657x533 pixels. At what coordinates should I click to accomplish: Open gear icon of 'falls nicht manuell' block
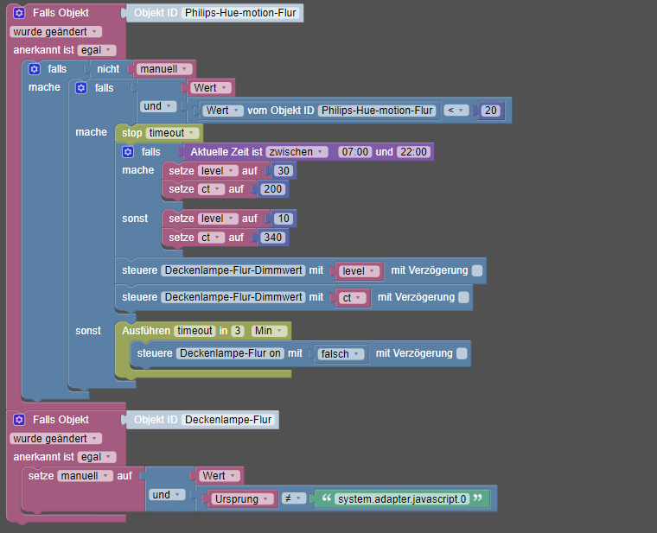[x=35, y=69]
